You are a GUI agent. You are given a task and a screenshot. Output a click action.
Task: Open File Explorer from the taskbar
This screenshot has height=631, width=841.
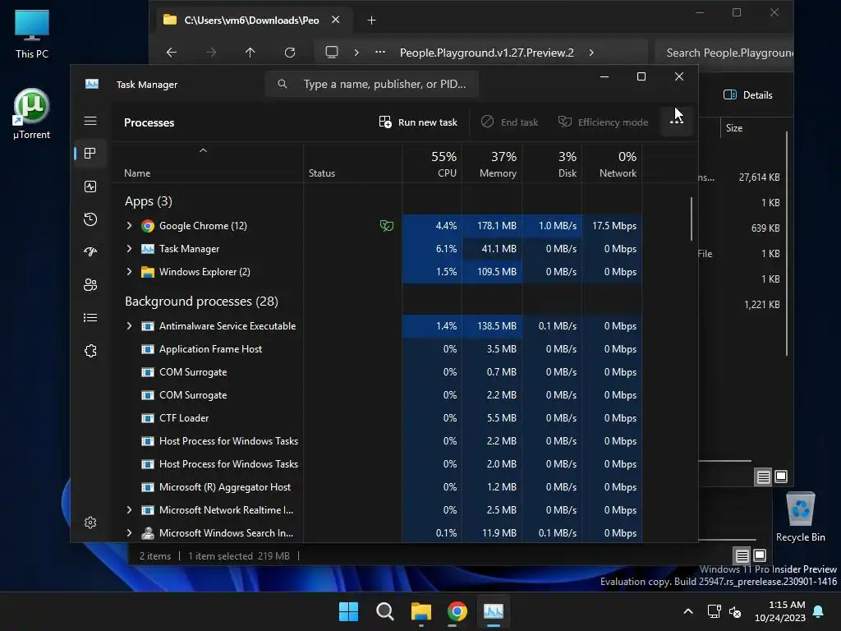click(x=421, y=611)
